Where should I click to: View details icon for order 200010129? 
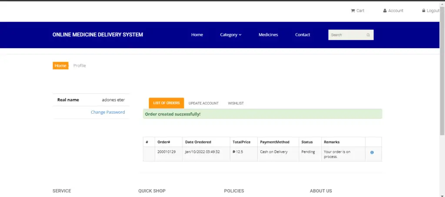(372, 152)
